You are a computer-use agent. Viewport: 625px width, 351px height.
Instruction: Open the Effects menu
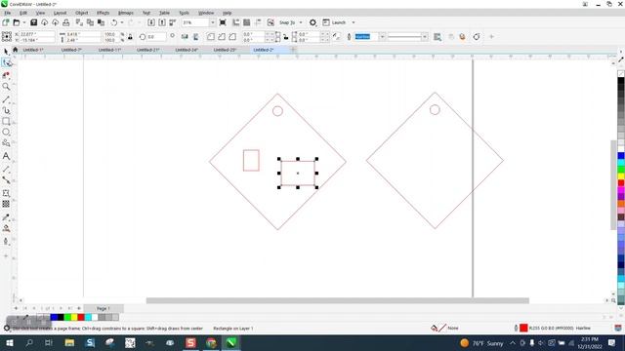(103, 13)
